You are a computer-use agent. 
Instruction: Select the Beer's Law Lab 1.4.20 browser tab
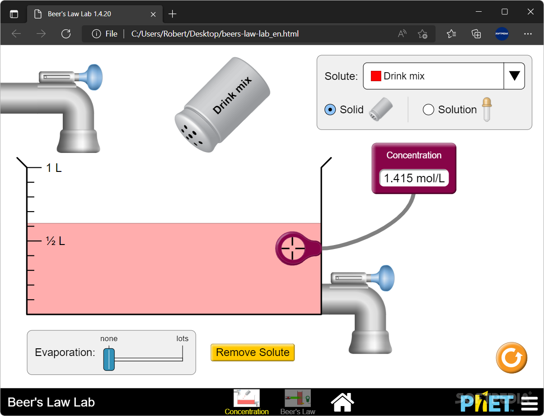tap(95, 14)
